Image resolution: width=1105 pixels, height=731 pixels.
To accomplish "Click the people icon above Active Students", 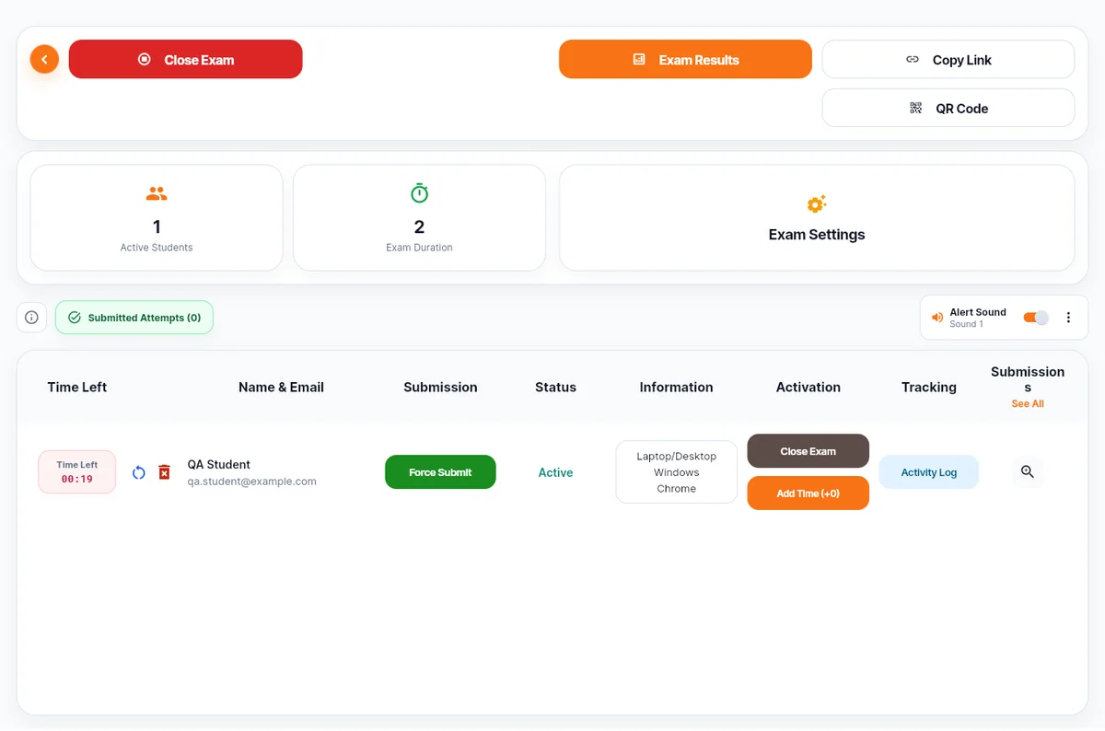I will point(157,194).
